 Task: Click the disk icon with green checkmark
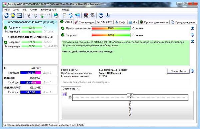tap(42, 15)
